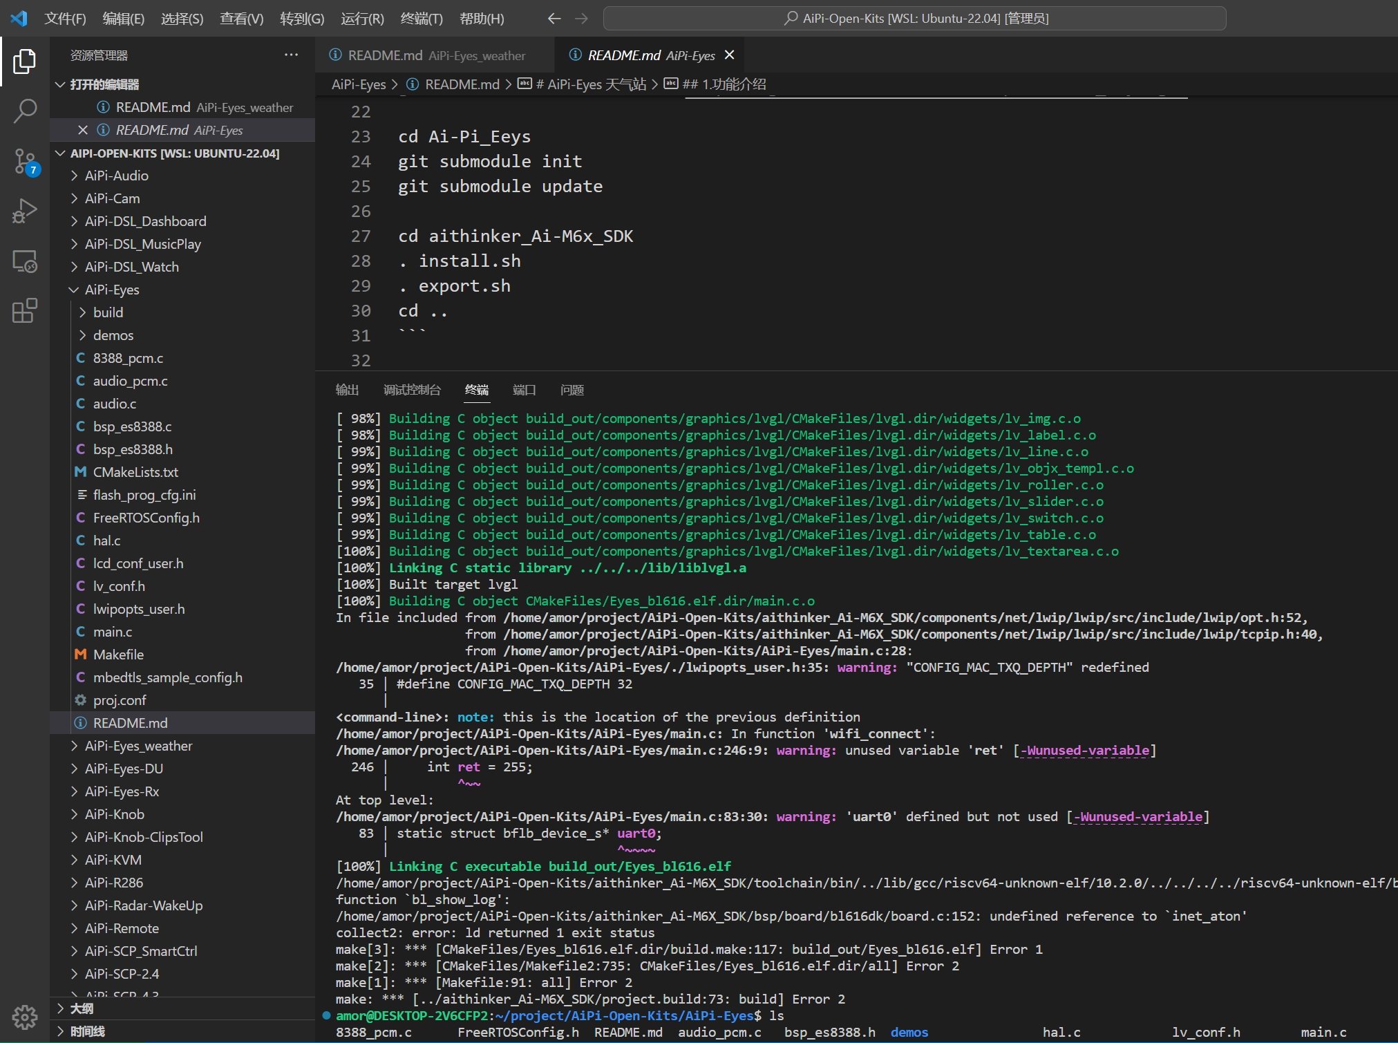
Task: Open bsp_es8388.c in the file tree
Action: click(182, 426)
